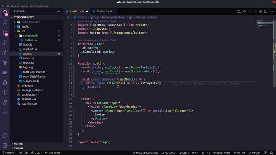This screenshot has height=155, width=276.
Task: Click the TypeScript React language mode
Action: pyautogui.click(x=219, y=153)
